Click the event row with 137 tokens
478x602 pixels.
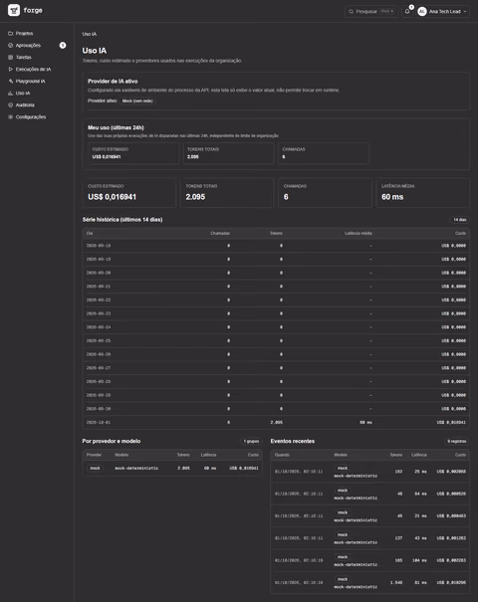[x=370, y=538]
